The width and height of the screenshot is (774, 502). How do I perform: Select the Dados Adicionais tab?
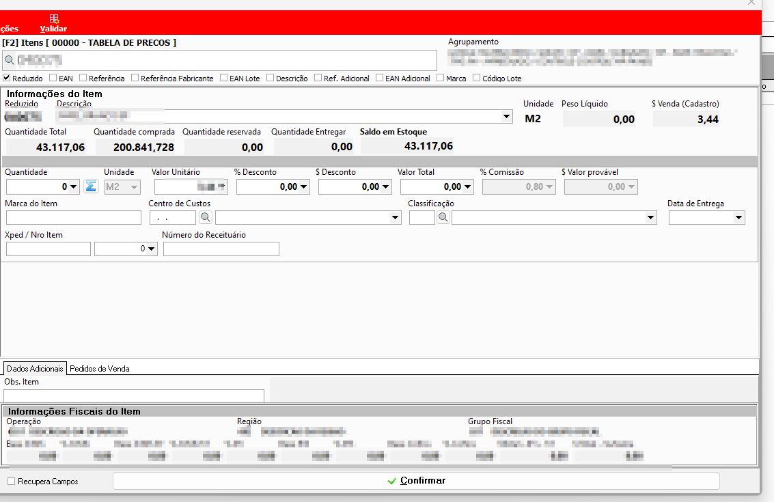35,369
